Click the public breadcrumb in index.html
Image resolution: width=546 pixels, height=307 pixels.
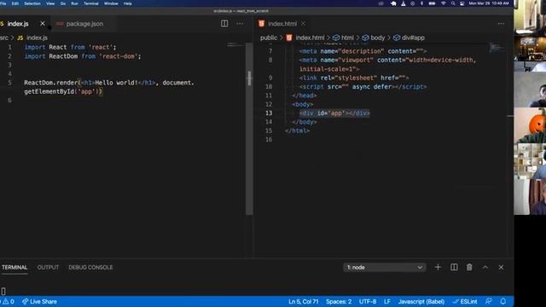pyautogui.click(x=269, y=38)
